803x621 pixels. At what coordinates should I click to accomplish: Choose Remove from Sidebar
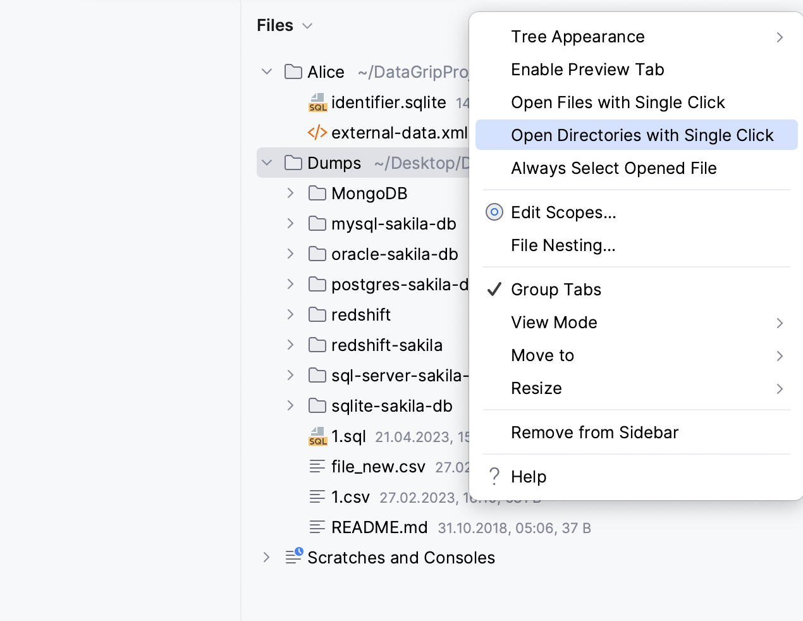[x=594, y=433]
